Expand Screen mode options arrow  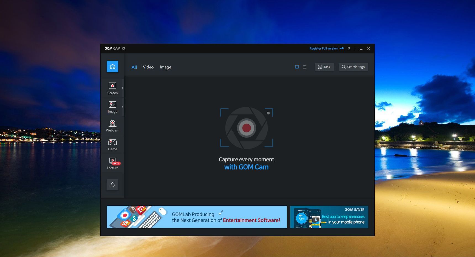tap(123, 88)
